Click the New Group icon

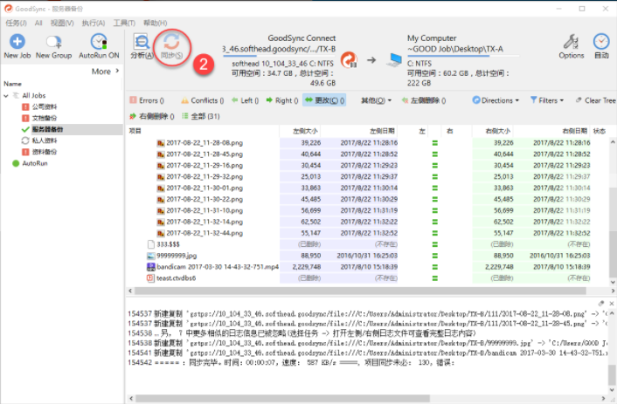pyautogui.click(x=53, y=42)
